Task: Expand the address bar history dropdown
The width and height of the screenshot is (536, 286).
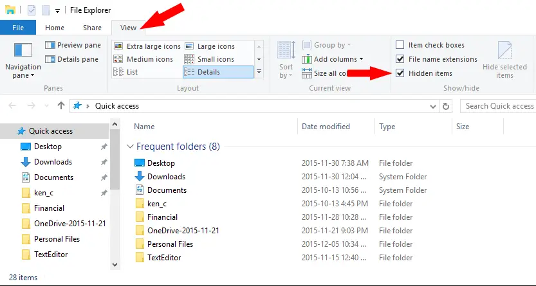Action: pyautogui.click(x=433, y=106)
